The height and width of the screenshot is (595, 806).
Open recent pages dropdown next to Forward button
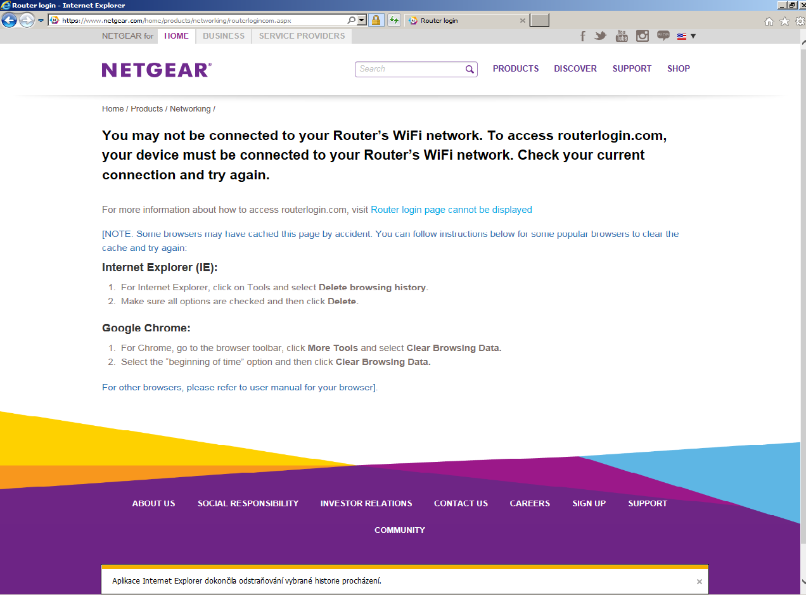(41, 20)
